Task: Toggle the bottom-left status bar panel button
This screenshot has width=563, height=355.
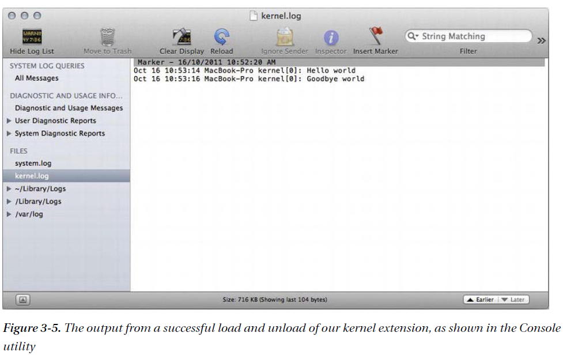Action: 22,299
